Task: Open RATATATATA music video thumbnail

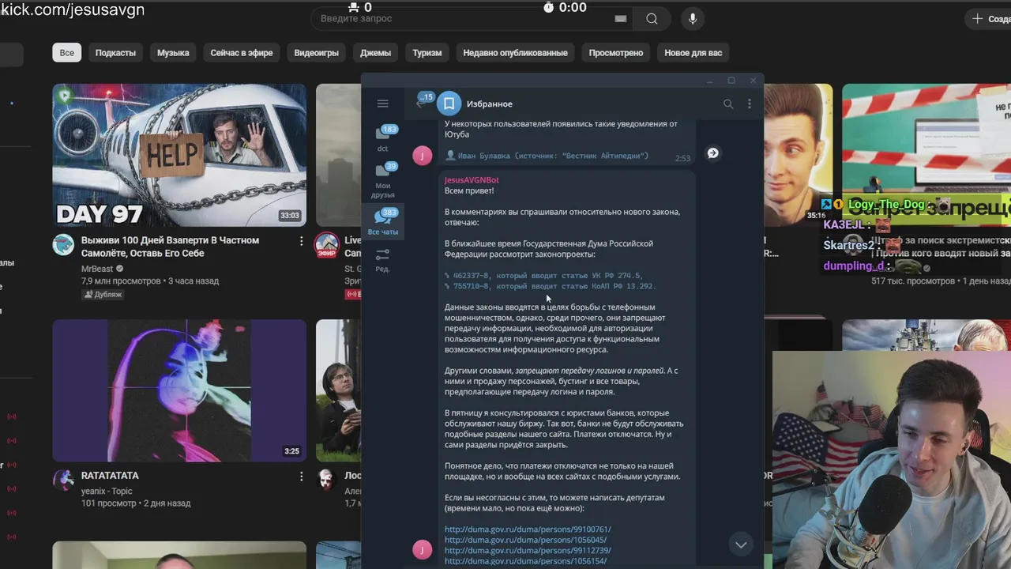Action: [x=179, y=390]
